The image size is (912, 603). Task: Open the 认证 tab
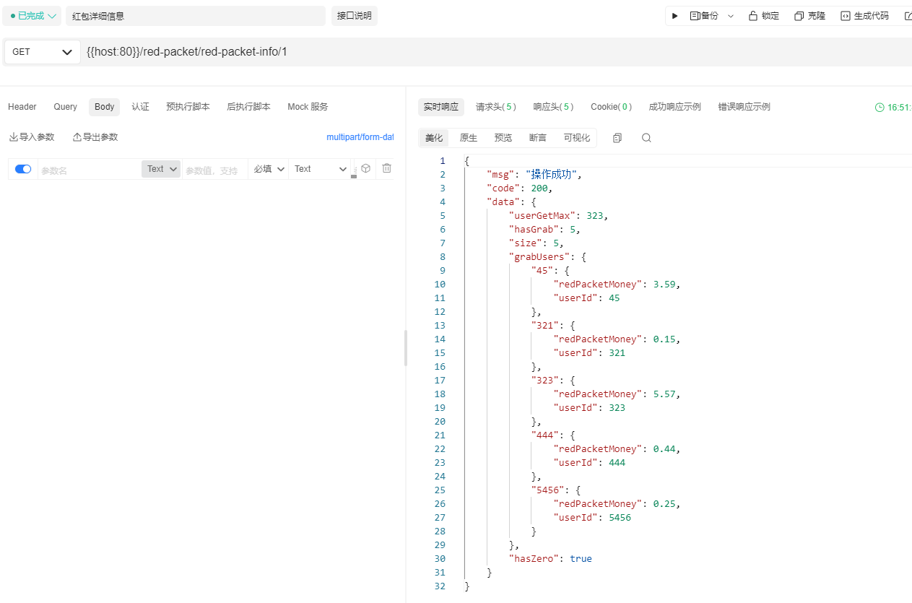pyautogui.click(x=140, y=107)
